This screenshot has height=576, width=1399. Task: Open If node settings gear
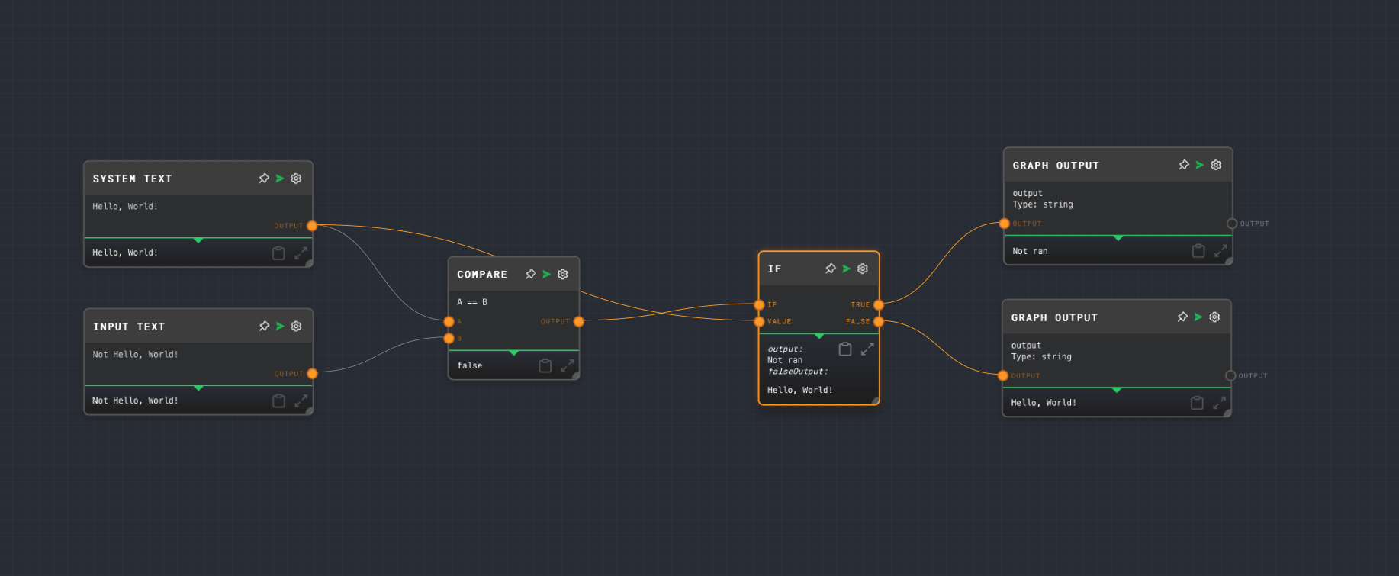[863, 269]
